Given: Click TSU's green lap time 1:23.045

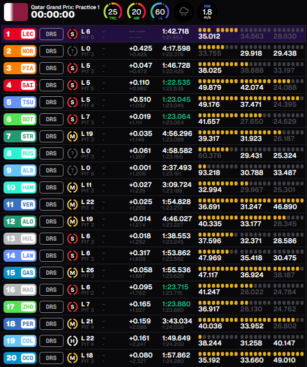Looking at the screenshot, I should pyautogui.click(x=176, y=99).
